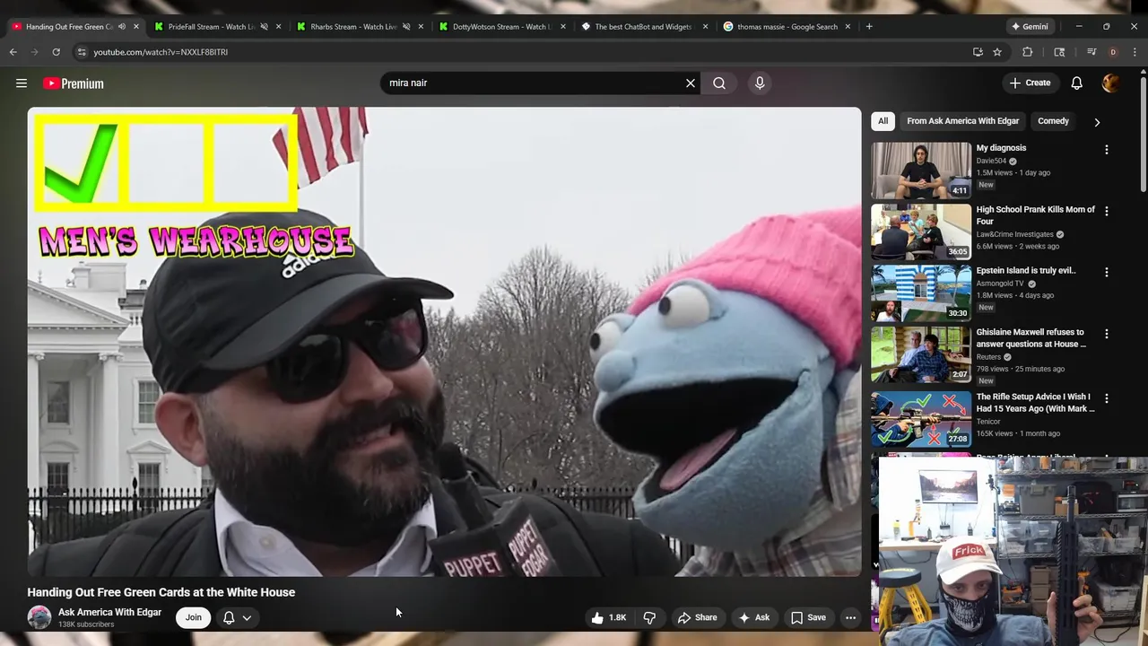The height and width of the screenshot is (646, 1148).
Task: Switch to the DottyWotson Stream tab
Action: point(501,27)
